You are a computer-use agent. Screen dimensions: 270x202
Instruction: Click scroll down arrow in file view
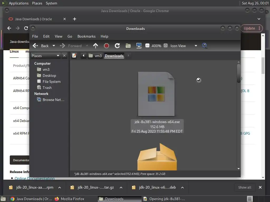coord(238,169)
